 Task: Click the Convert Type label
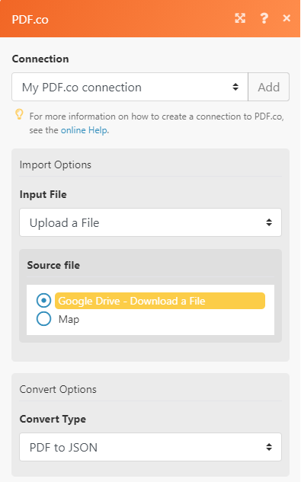pos(53,420)
